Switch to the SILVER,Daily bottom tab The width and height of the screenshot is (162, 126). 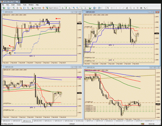[x=80, y=121]
